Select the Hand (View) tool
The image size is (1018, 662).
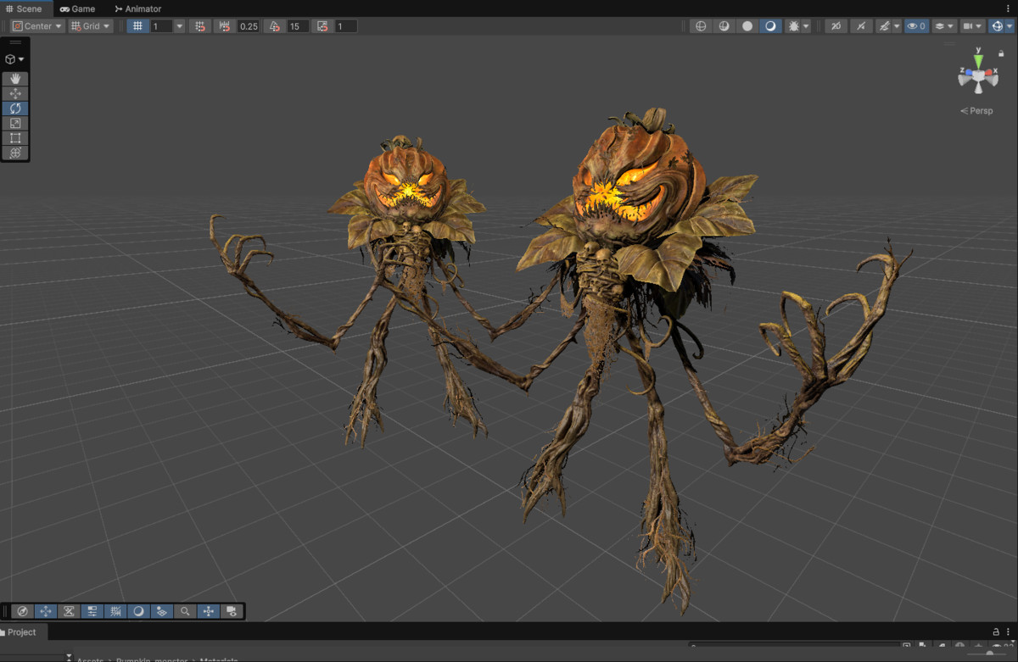15,79
